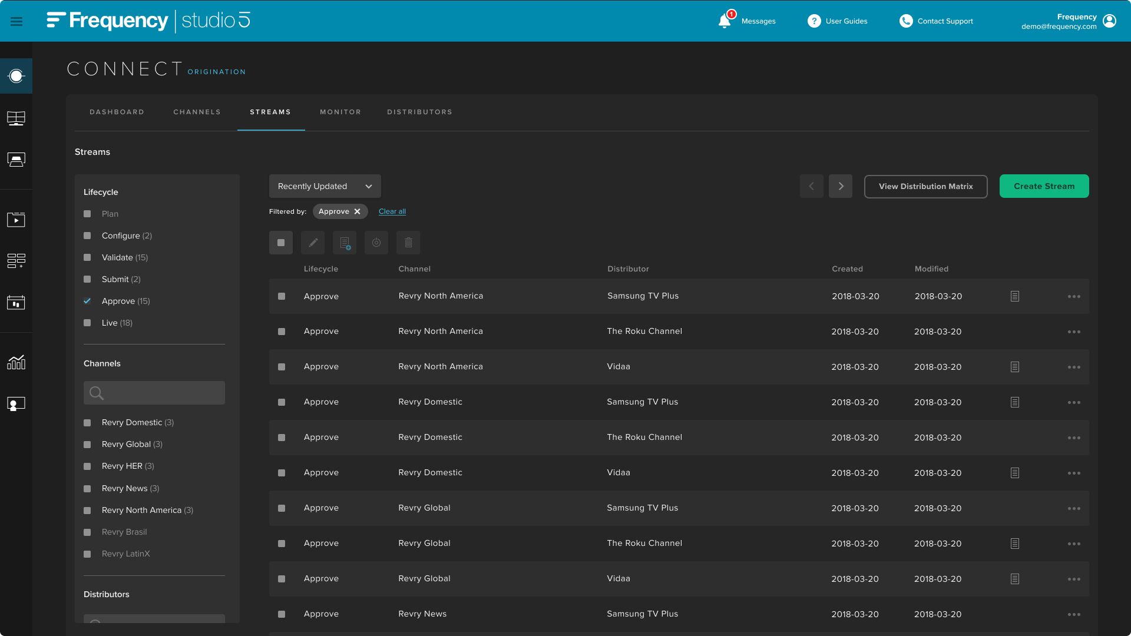Open more options for Revry Domestic Roku row
Viewport: 1131px width, 636px height.
(1074, 438)
